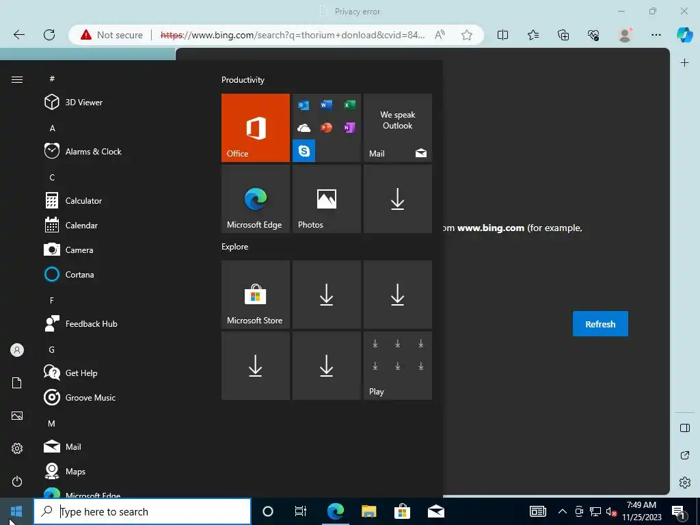The image size is (700, 525).
Task: Add this page to favorites star
Action: click(467, 35)
